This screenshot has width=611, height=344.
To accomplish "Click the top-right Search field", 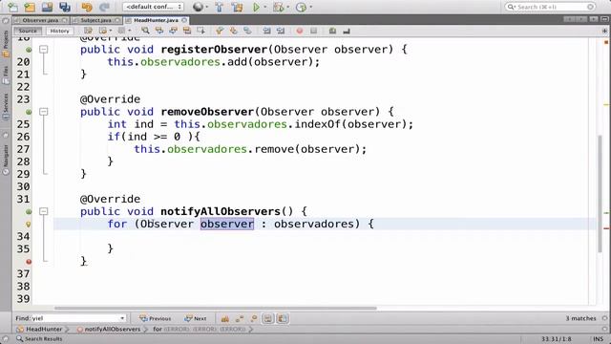I will tap(550, 7).
